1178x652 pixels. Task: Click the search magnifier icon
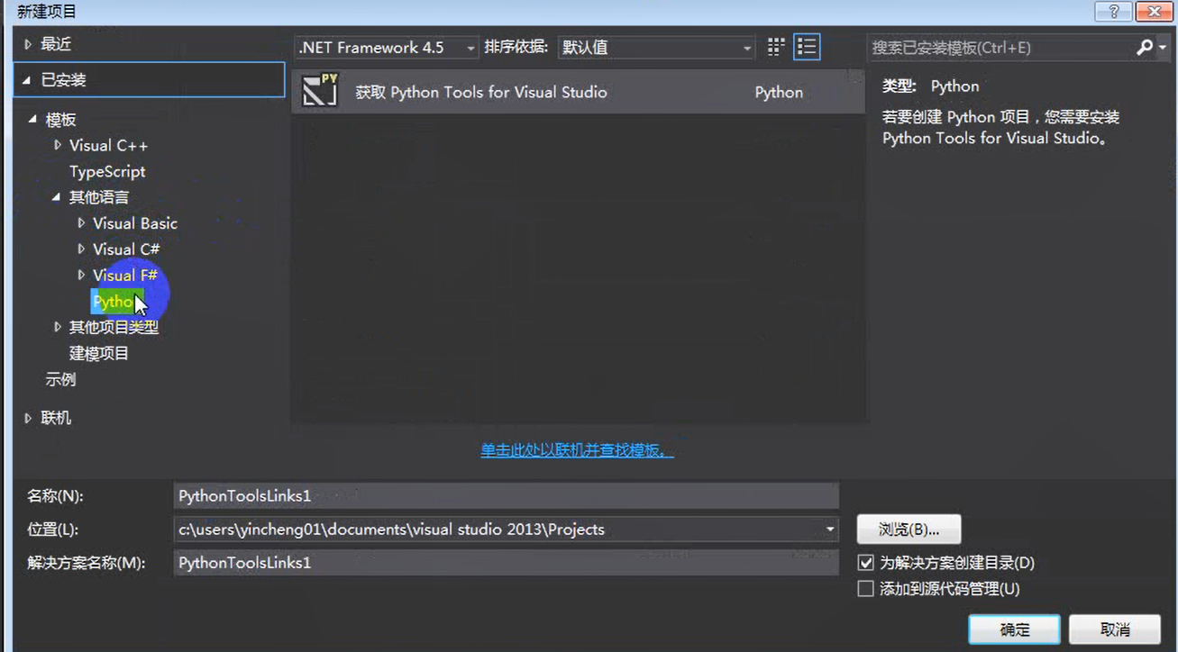[x=1143, y=46]
